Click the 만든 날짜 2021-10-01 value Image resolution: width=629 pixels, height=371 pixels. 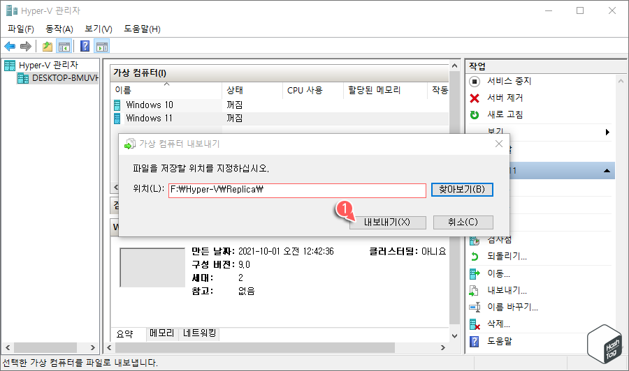tap(286, 251)
